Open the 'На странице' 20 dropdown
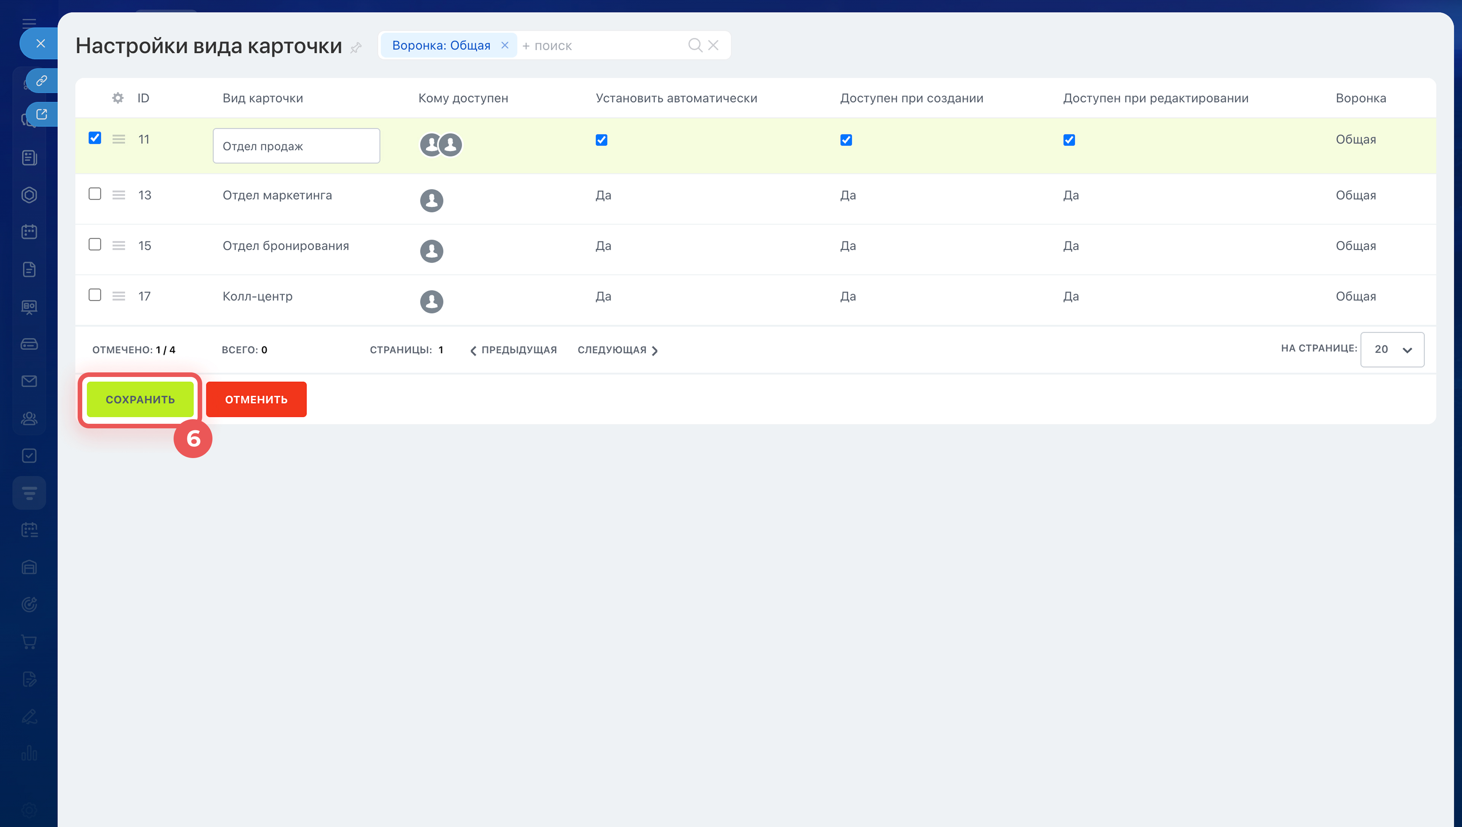Screen dimensions: 1462x827 1392,349
